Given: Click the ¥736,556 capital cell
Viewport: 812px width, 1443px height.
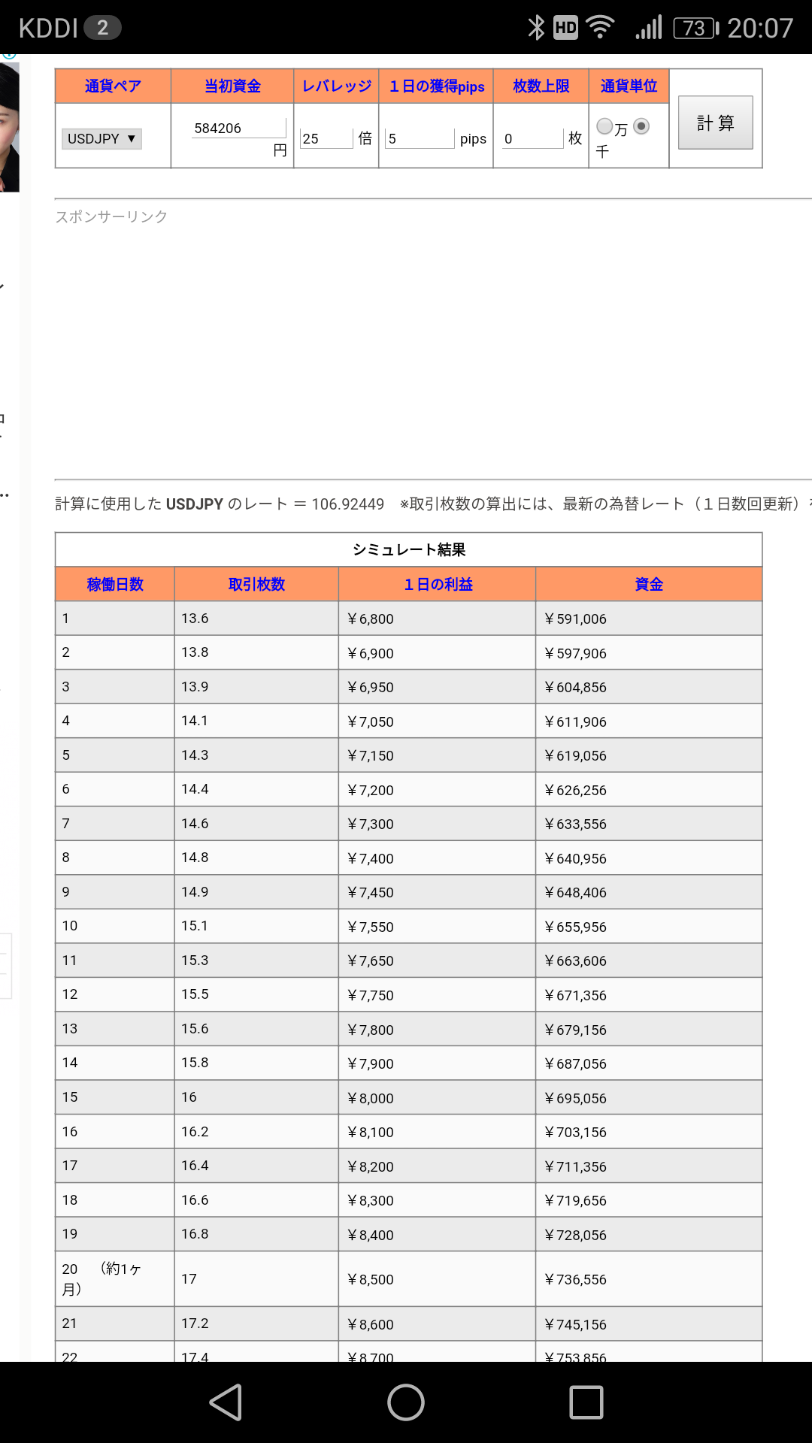Looking at the screenshot, I should click(x=649, y=1278).
